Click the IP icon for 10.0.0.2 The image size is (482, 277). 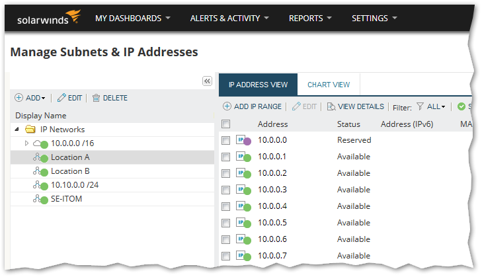click(243, 173)
